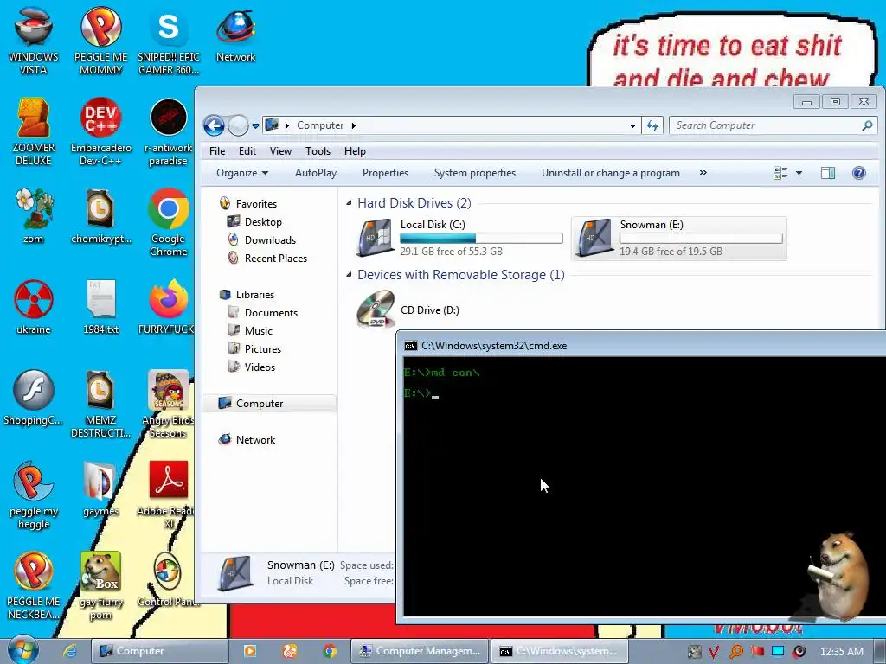886x664 pixels.
Task: Open the zom desktop icon
Action: coord(34,216)
